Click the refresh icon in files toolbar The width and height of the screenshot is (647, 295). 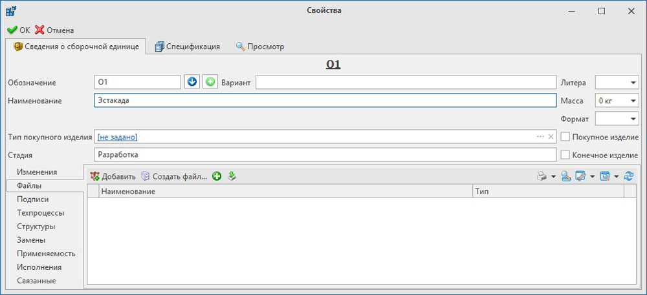tap(629, 176)
